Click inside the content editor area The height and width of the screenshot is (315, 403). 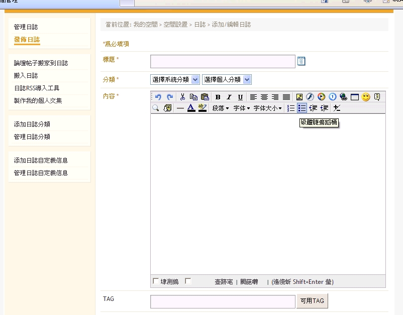(268, 194)
